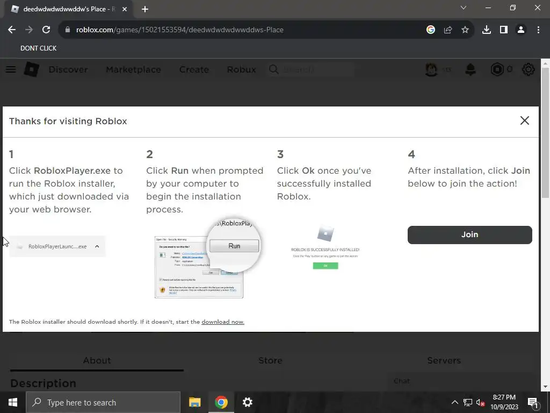Go to the Discover page

[x=68, y=69]
